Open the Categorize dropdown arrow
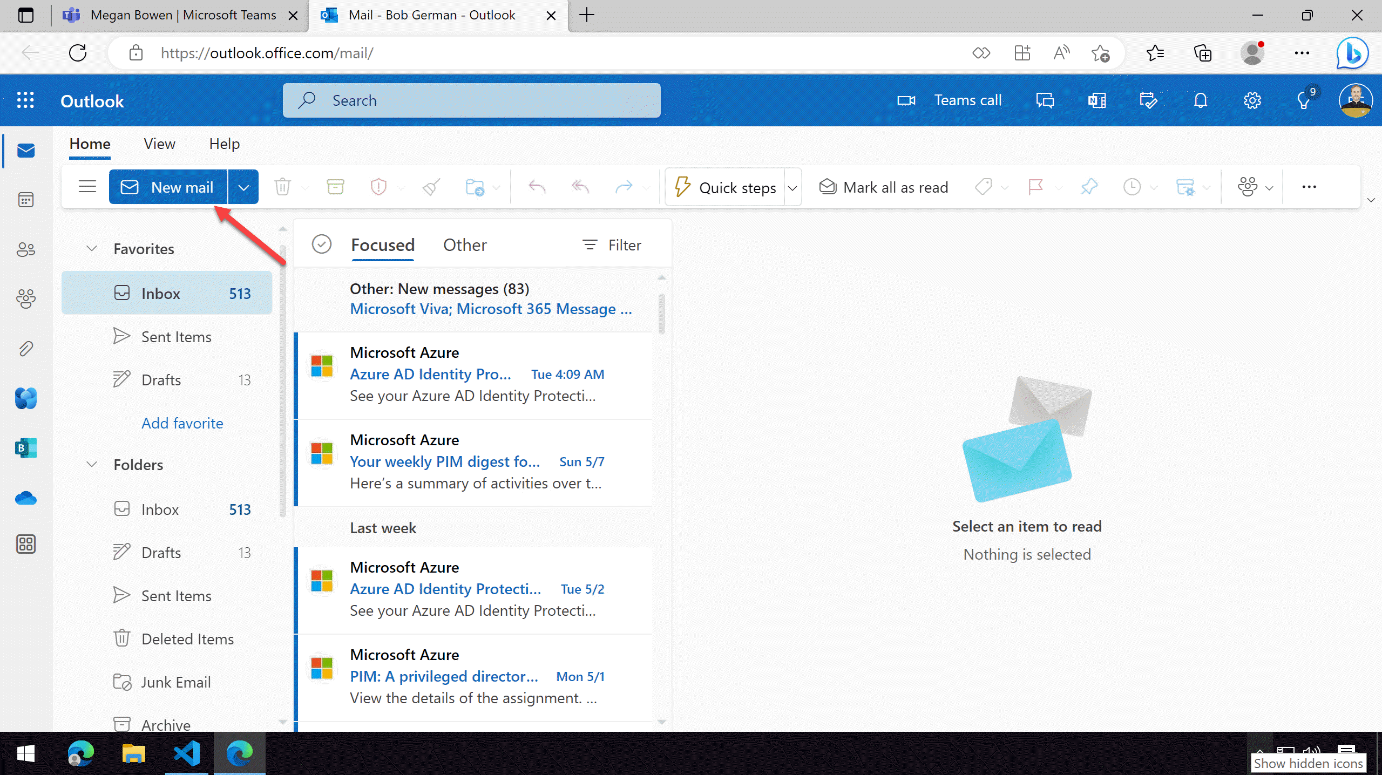The image size is (1382, 775). coord(1004,188)
